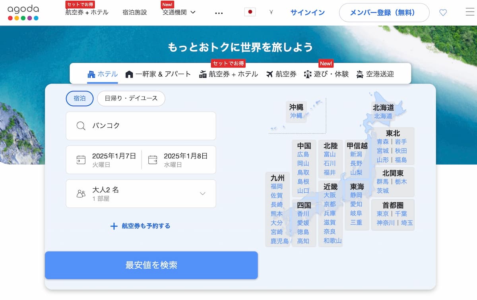This screenshot has height=300, width=477.
Task: Select 東京 on the region map
Action: (x=383, y=213)
